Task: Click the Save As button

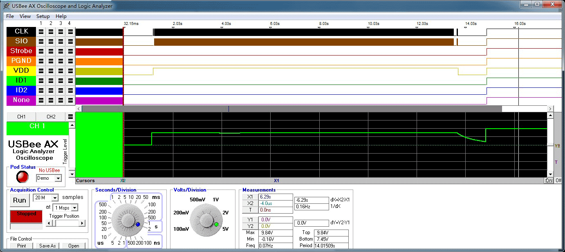Action: click(47, 246)
